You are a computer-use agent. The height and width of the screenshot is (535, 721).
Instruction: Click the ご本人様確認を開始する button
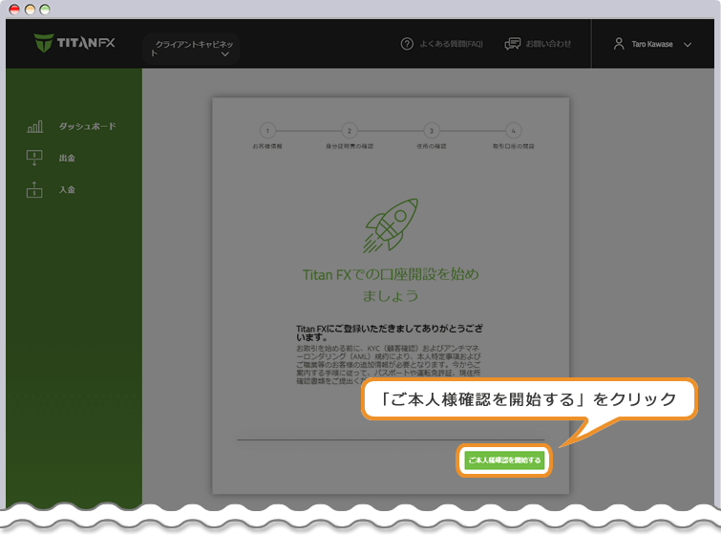(x=504, y=460)
